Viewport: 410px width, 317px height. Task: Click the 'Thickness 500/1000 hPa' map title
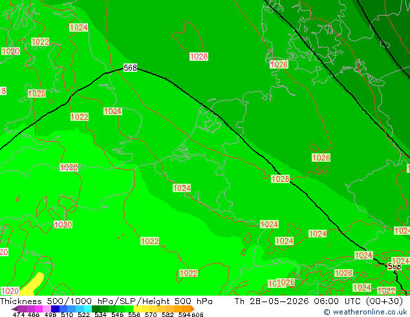(46, 301)
